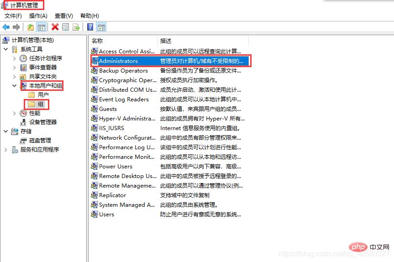The width and height of the screenshot is (394, 262).
Task: Select the System Managed A... group
Action: (127, 205)
